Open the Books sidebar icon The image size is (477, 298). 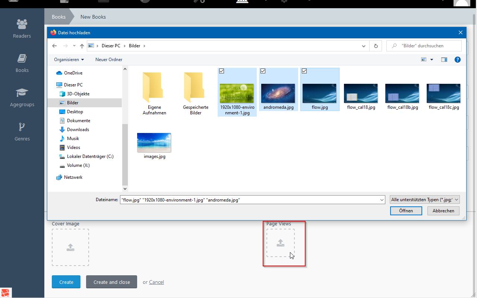[x=22, y=59]
